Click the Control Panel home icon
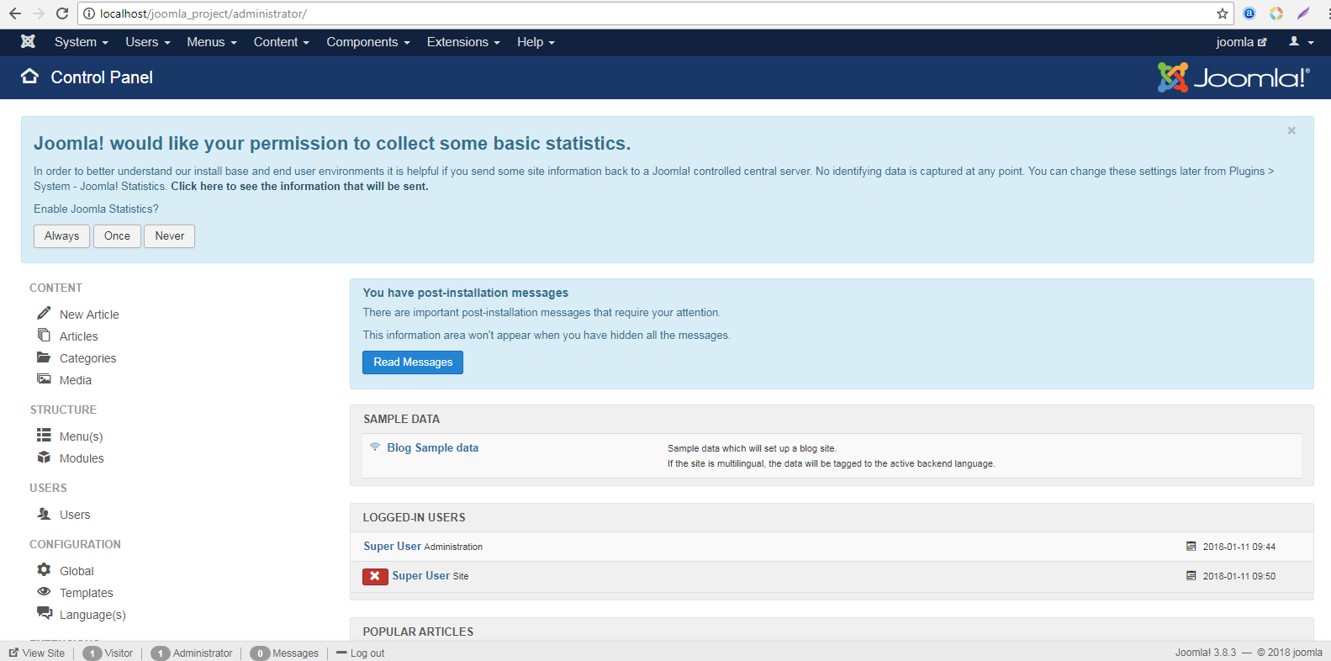Screen dimensions: 1331x661 click(x=30, y=77)
